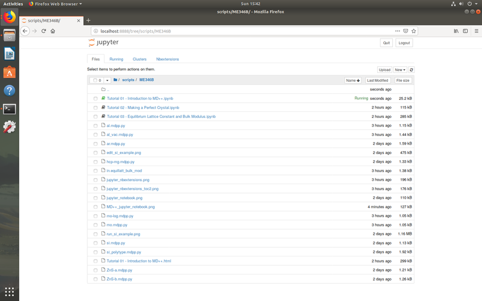Expand the New dropdown button
The image size is (482, 301).
point(400,70)
